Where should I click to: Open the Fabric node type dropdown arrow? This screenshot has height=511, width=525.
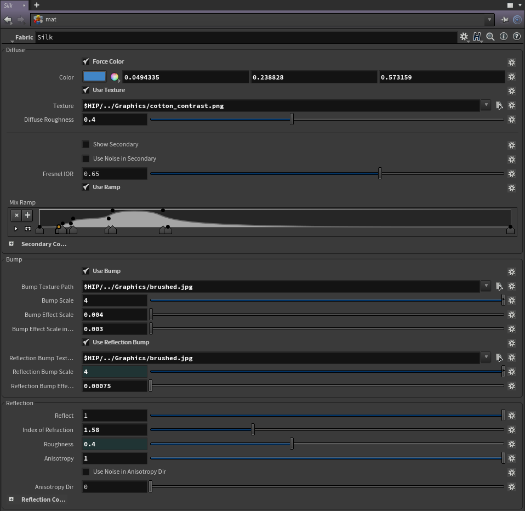click(x=13, y=41)
